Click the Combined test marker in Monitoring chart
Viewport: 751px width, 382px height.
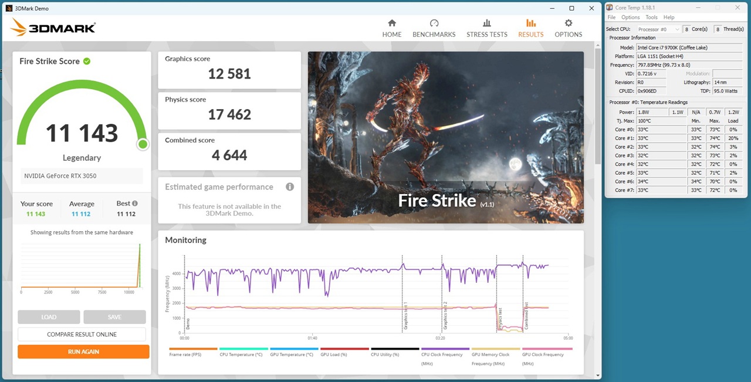(526, 316)
